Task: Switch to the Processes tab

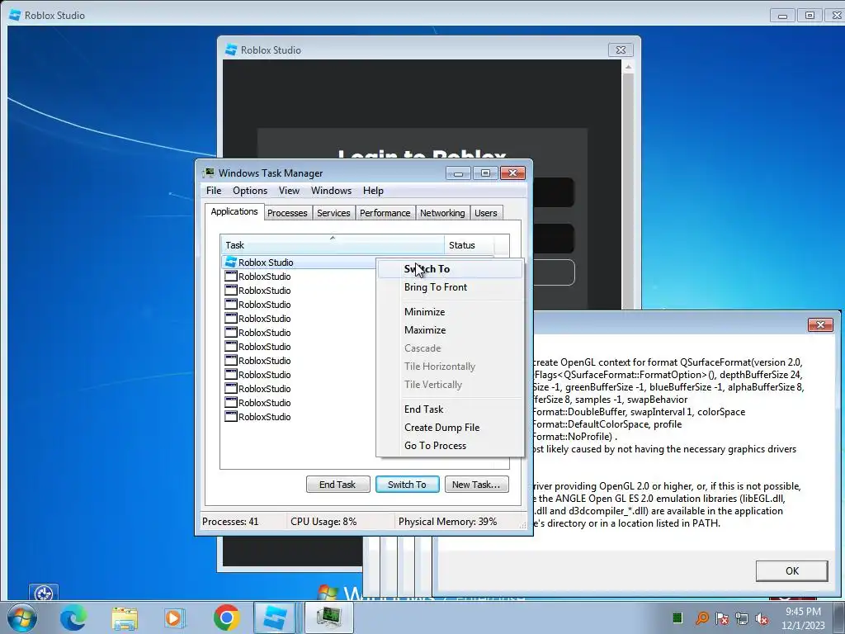Action: tap(287, 213)
